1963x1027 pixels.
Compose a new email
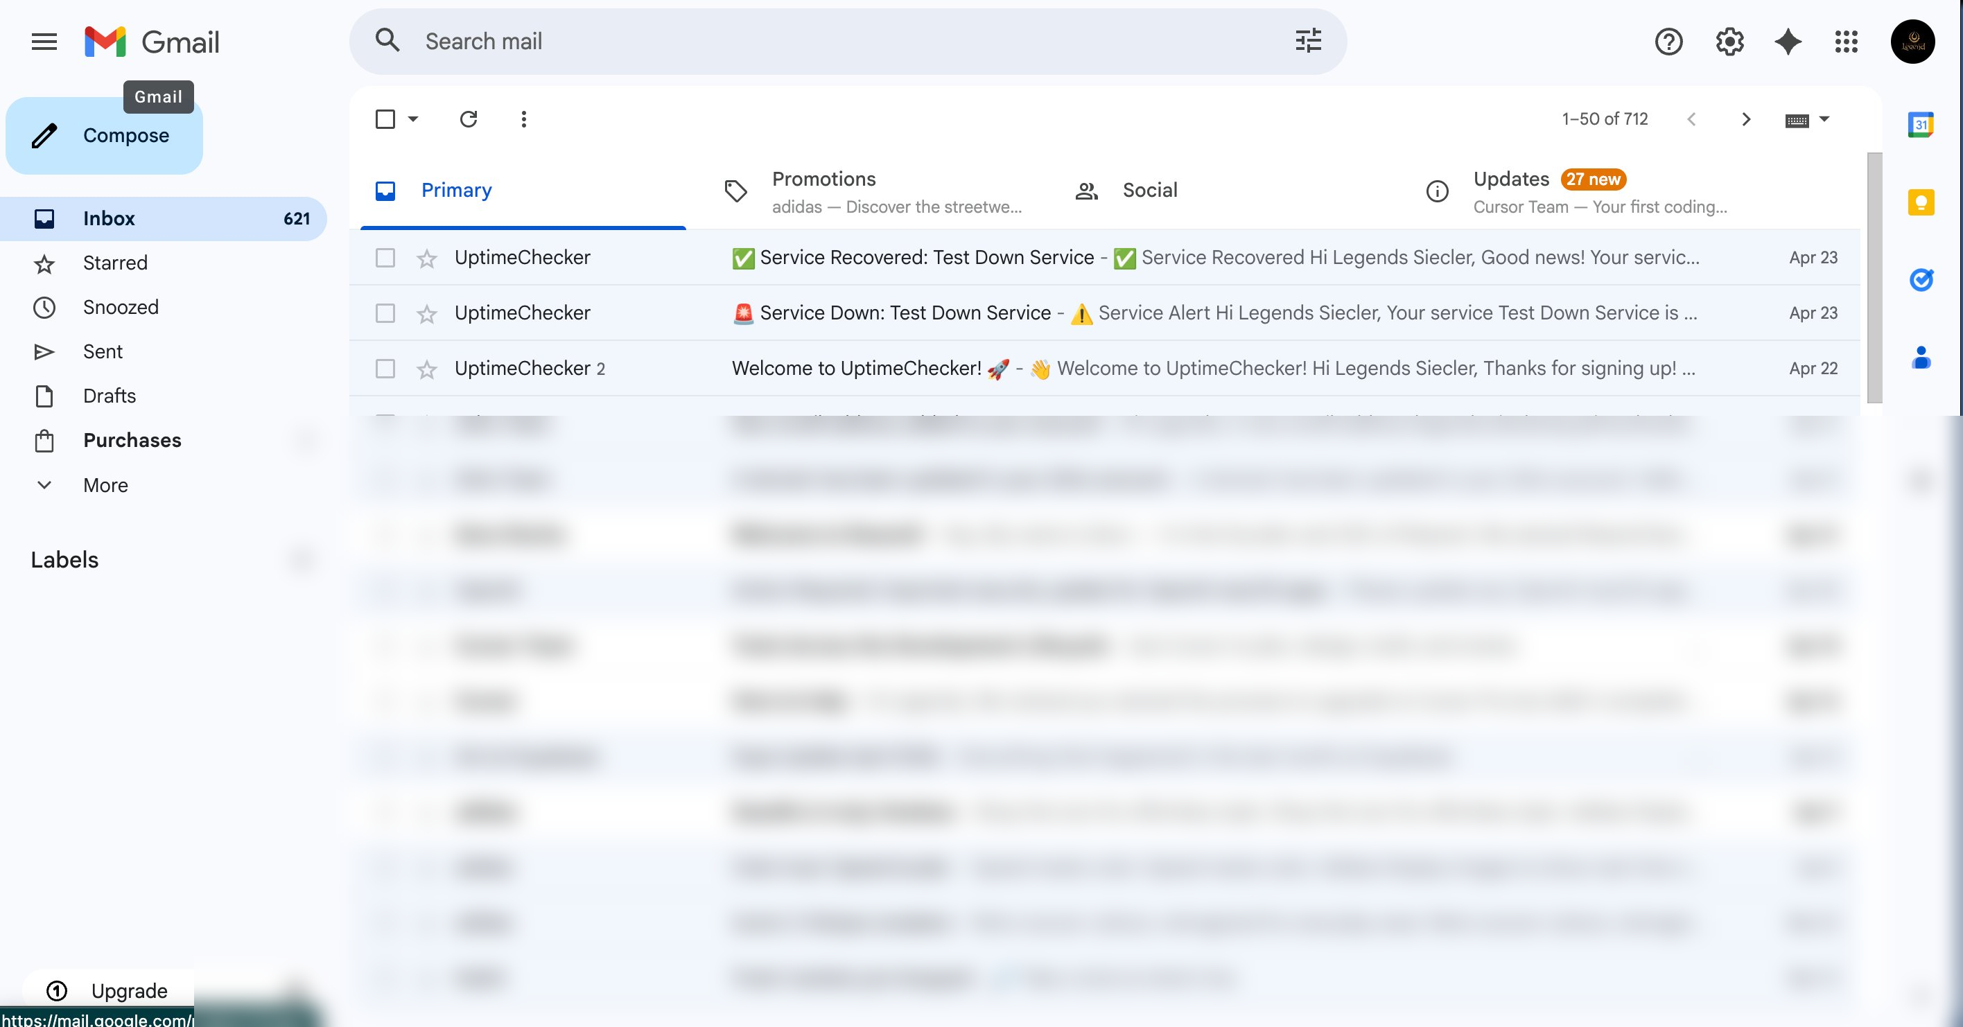point(105,136)
